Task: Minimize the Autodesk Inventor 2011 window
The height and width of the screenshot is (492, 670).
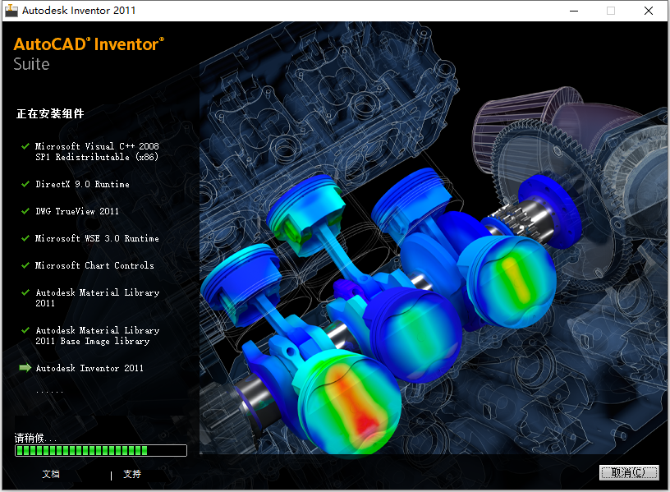Action: 574,11
